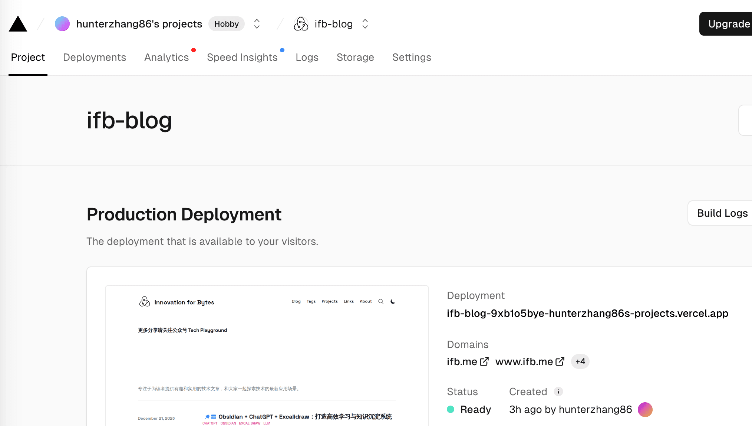Screen dimensions: 752x426
Task: Click the info icon beside Created
Action: 558,391
